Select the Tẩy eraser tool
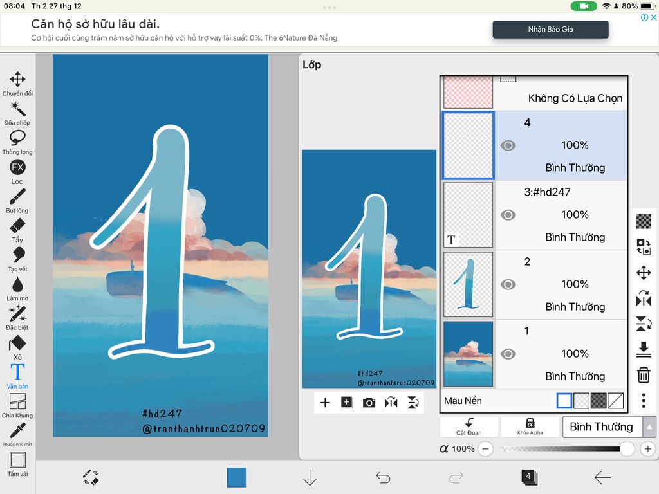The height and width of the screenshot is (494, 659). click(17, 230)
